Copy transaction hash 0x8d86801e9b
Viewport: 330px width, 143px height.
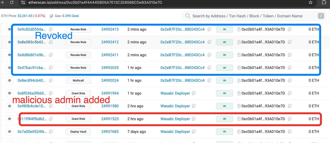(51, 55)
